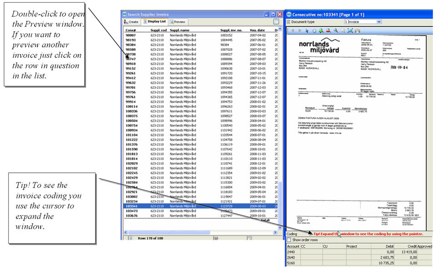Sort by the Suppl. name column header

coord(179,30)
